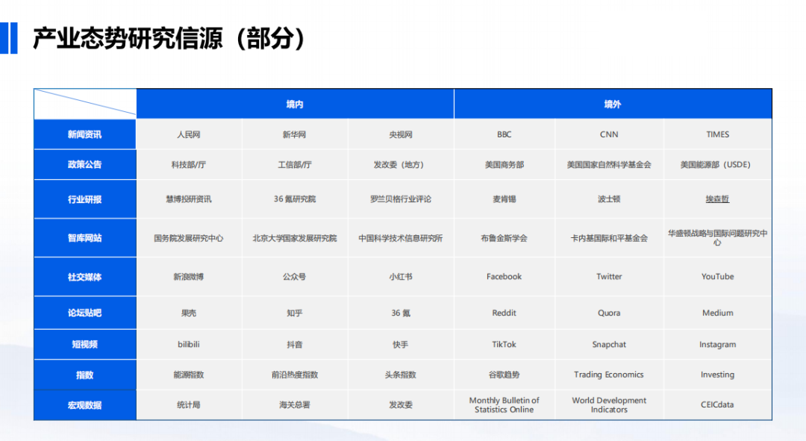The image size is (806, 441).
Task: Click the 新闻资讯 row header
Action: 84,134
